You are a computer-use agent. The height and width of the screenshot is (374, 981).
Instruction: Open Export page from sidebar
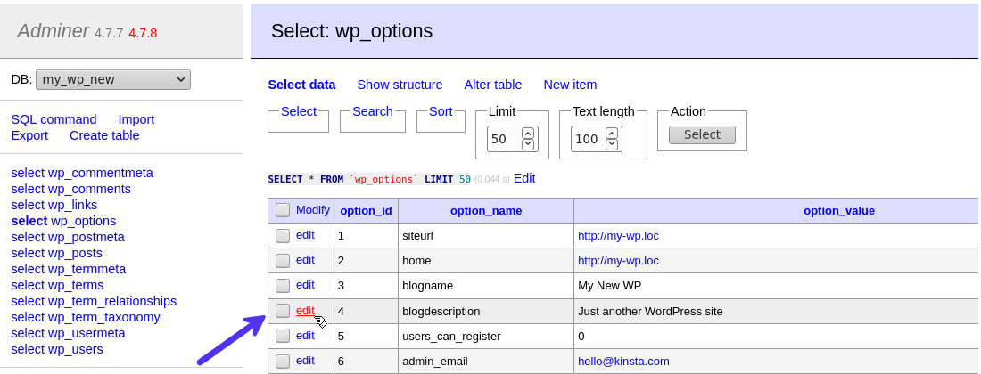(x=29, y=135)
